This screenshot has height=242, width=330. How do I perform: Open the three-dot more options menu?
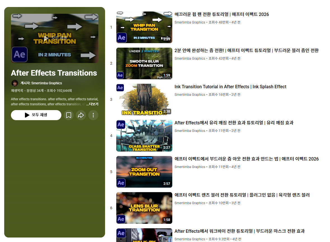pyautogui.click(x=93, y=115)
